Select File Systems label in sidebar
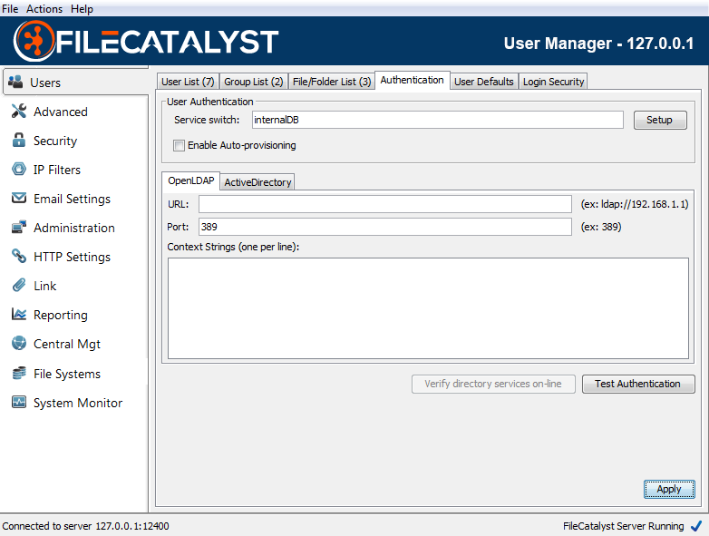Viewport: 709px width, 536px height. 67,374
